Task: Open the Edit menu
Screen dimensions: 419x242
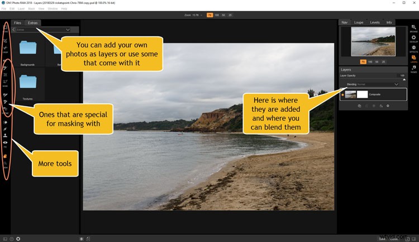Action: (x=12, y=8)
